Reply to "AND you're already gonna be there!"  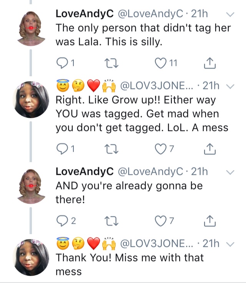[61, 221]
